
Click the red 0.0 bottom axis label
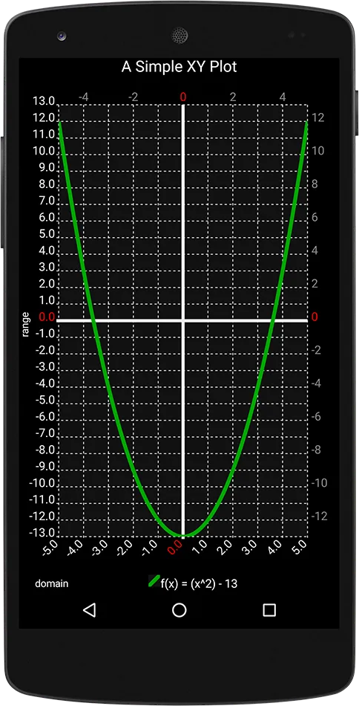pyautogui.click(x=176, y=548)
